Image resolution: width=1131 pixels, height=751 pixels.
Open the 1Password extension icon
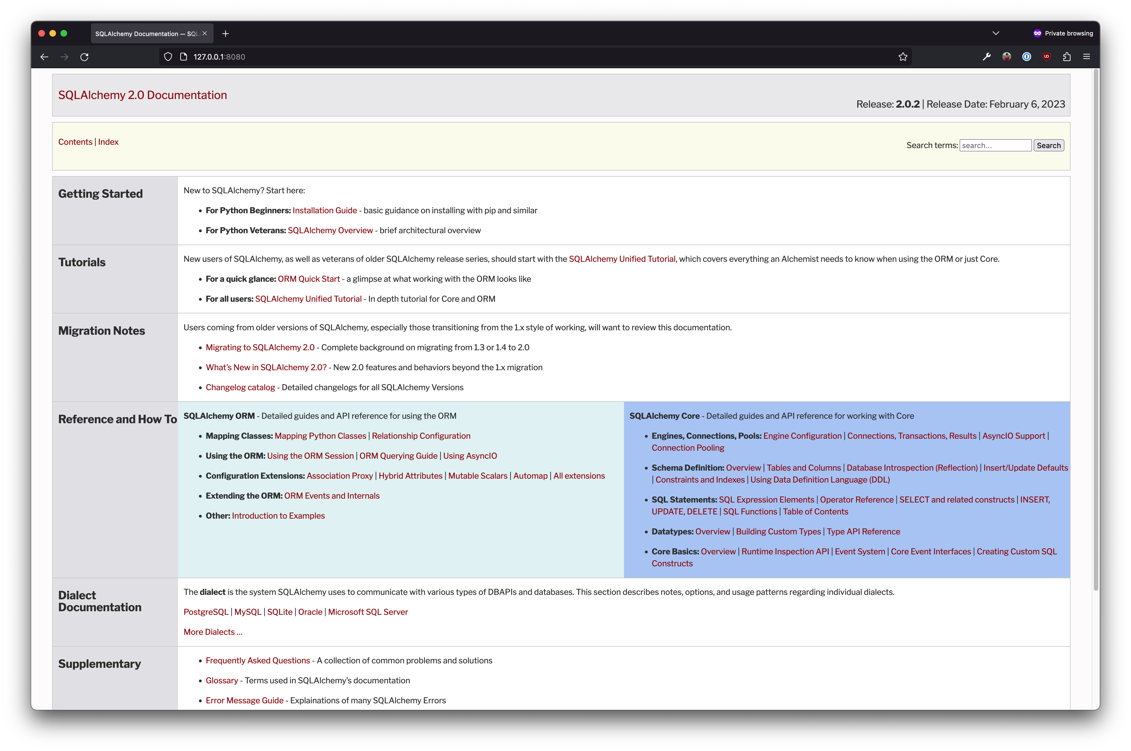click(1026, 57)
